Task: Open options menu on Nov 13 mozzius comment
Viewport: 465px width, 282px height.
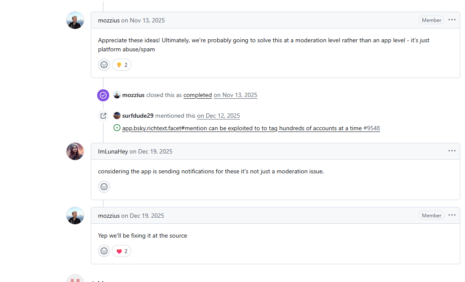Action: coord(452,20)
